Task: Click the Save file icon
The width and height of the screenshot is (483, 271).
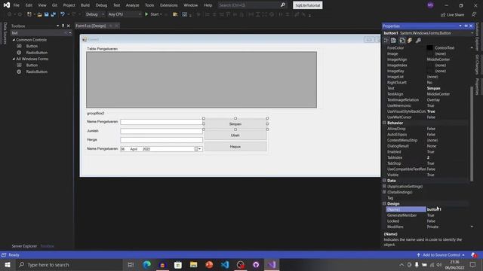Action: tap(47, 14)
